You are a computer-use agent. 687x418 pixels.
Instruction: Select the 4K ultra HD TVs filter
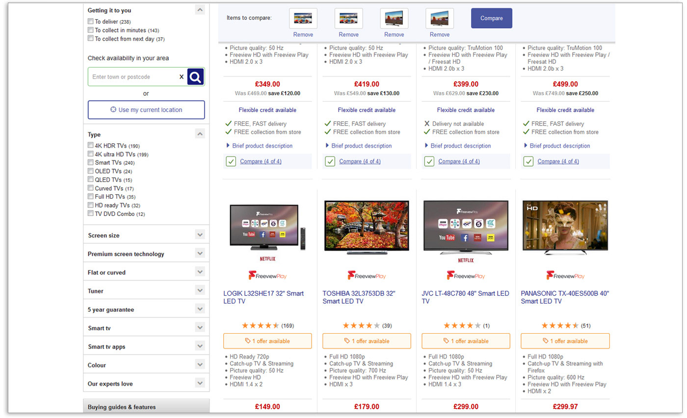pos(90,154)
